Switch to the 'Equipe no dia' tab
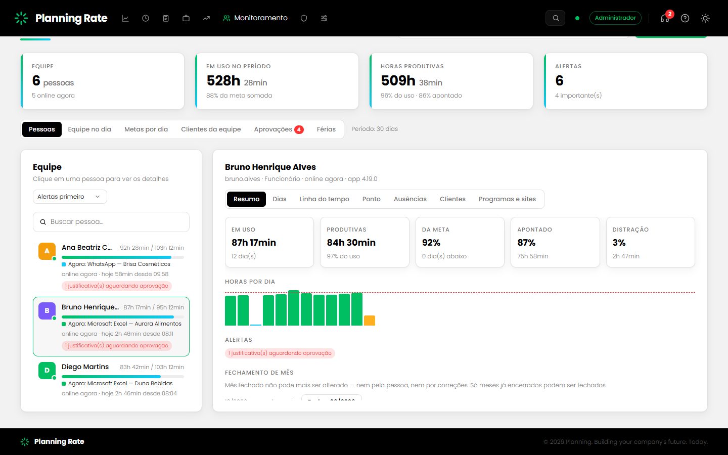 click(x=89, y=129)
